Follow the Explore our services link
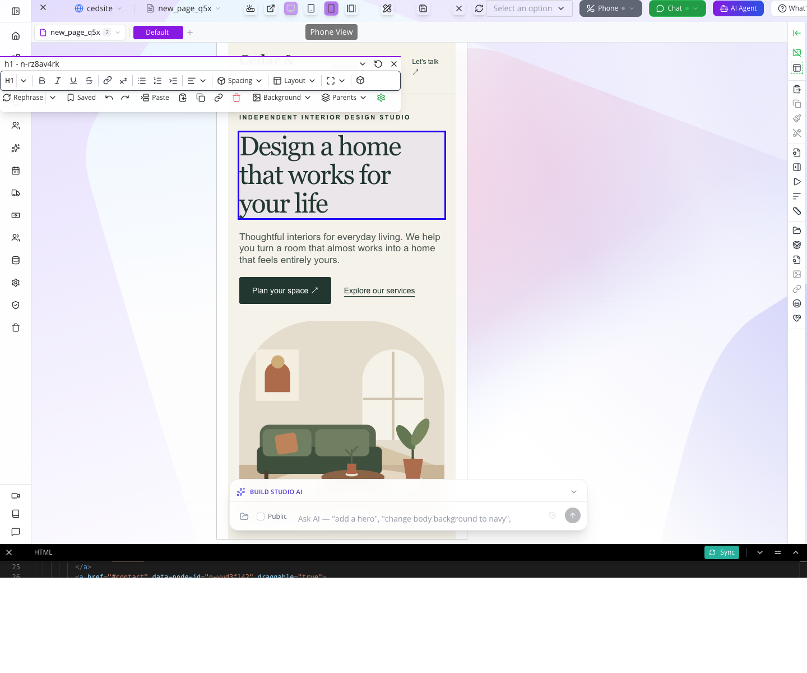 coord(379,291)
